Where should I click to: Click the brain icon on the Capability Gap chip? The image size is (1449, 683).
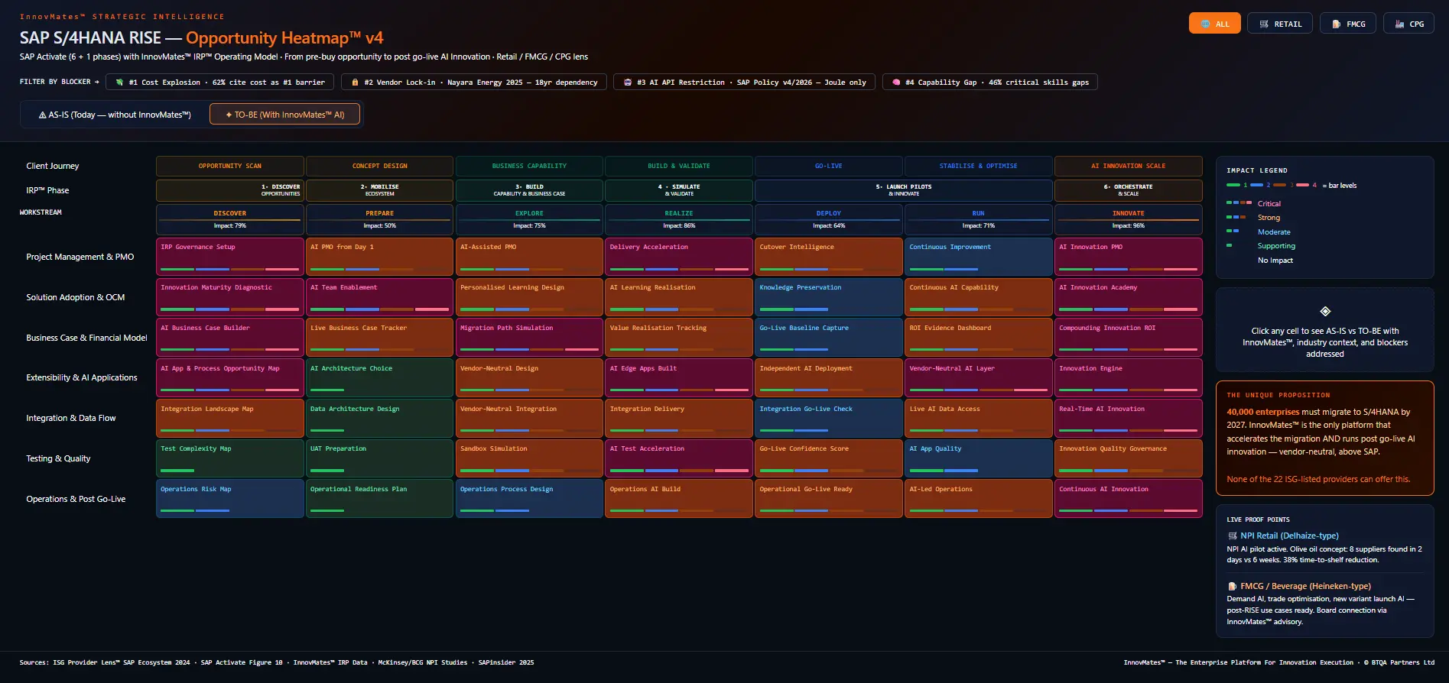(896, 82)
